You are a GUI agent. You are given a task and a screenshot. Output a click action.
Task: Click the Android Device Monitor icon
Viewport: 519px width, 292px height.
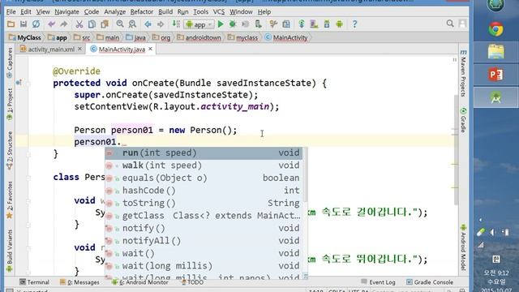(x=339, y=24)
